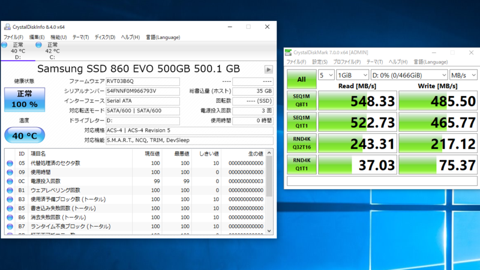Open 設定(S) menu in CrystalDiskMark
Screen dimensions: 480x270
320,62
